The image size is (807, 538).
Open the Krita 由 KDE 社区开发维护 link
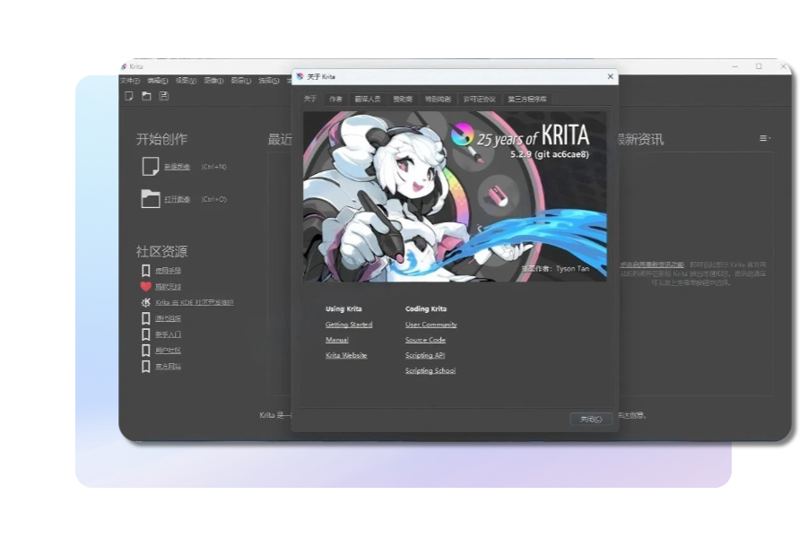tap(195, 303)
